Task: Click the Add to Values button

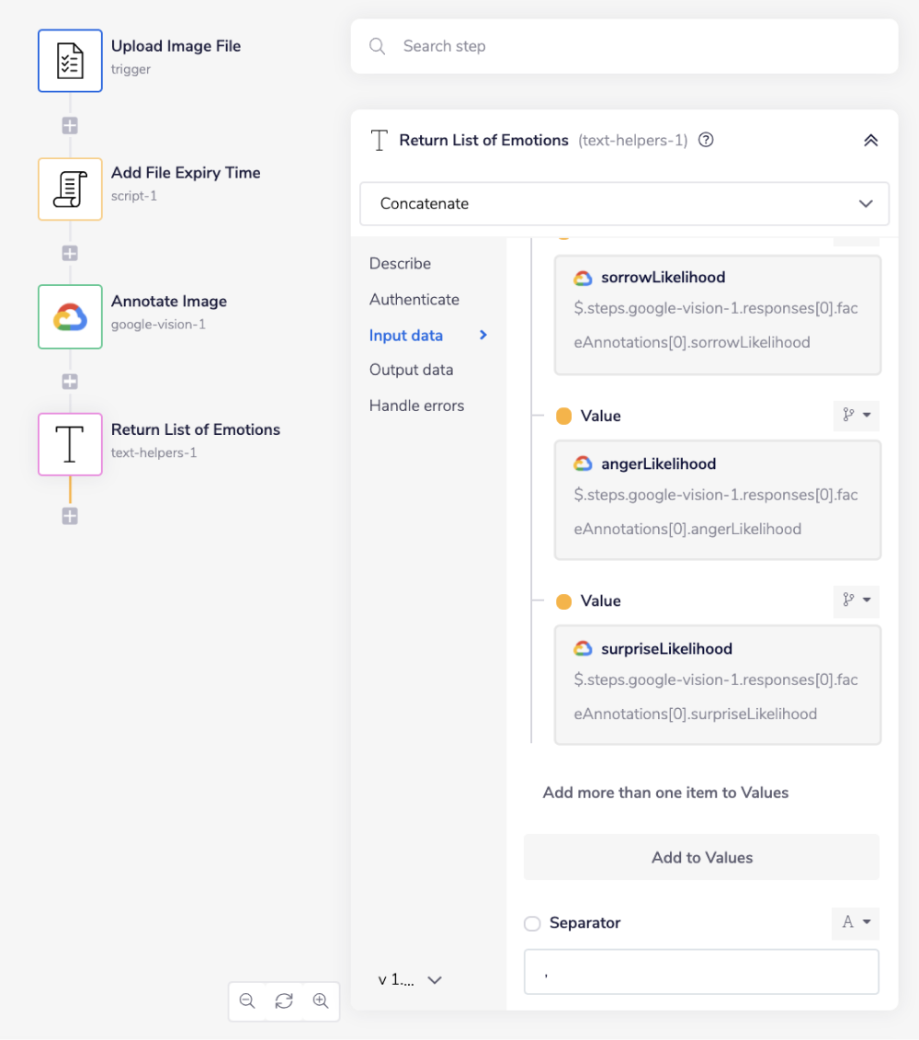Action: click(x=701, y=857)
